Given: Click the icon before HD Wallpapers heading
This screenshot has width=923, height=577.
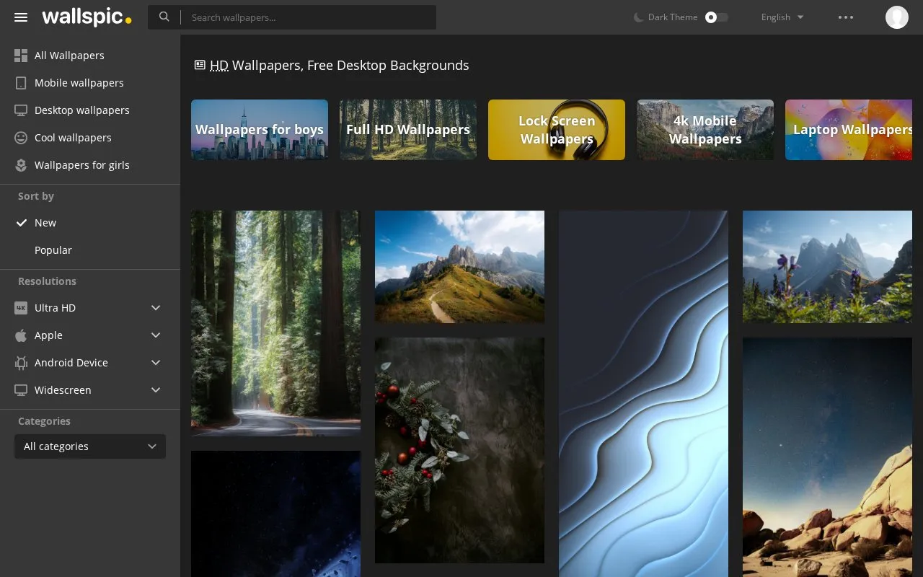Looking at the screenshot, I should 200,65.
